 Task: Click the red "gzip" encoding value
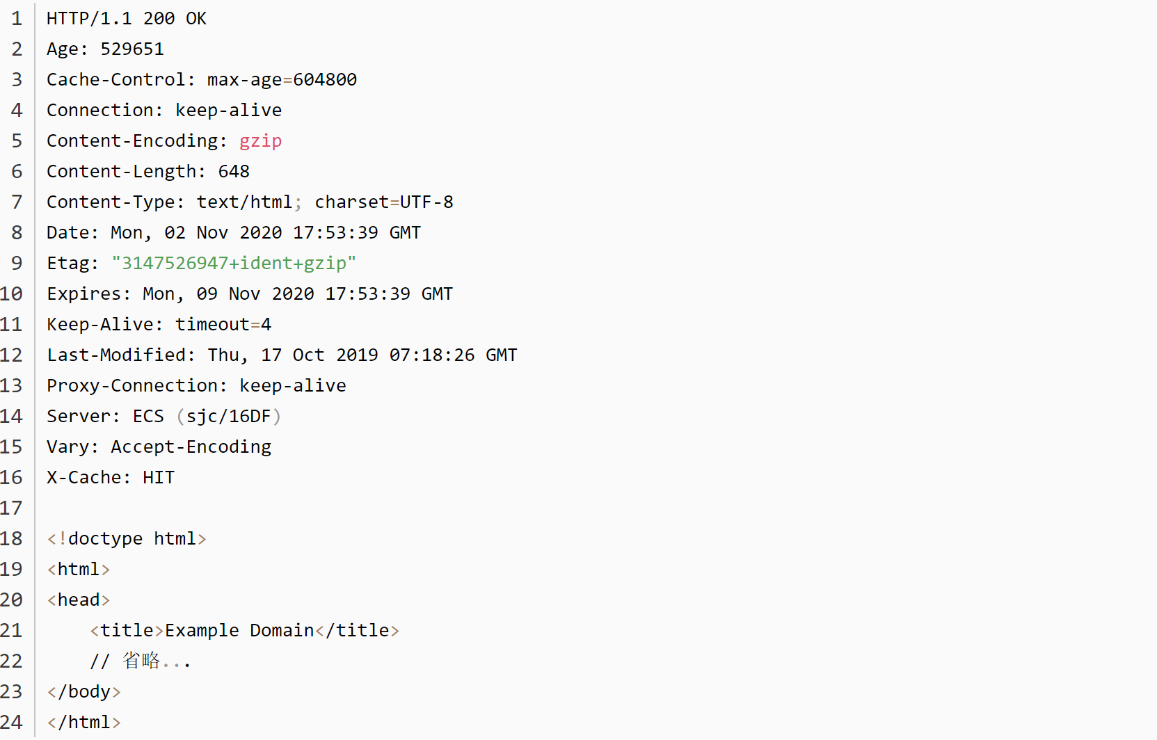click(260, 141)
